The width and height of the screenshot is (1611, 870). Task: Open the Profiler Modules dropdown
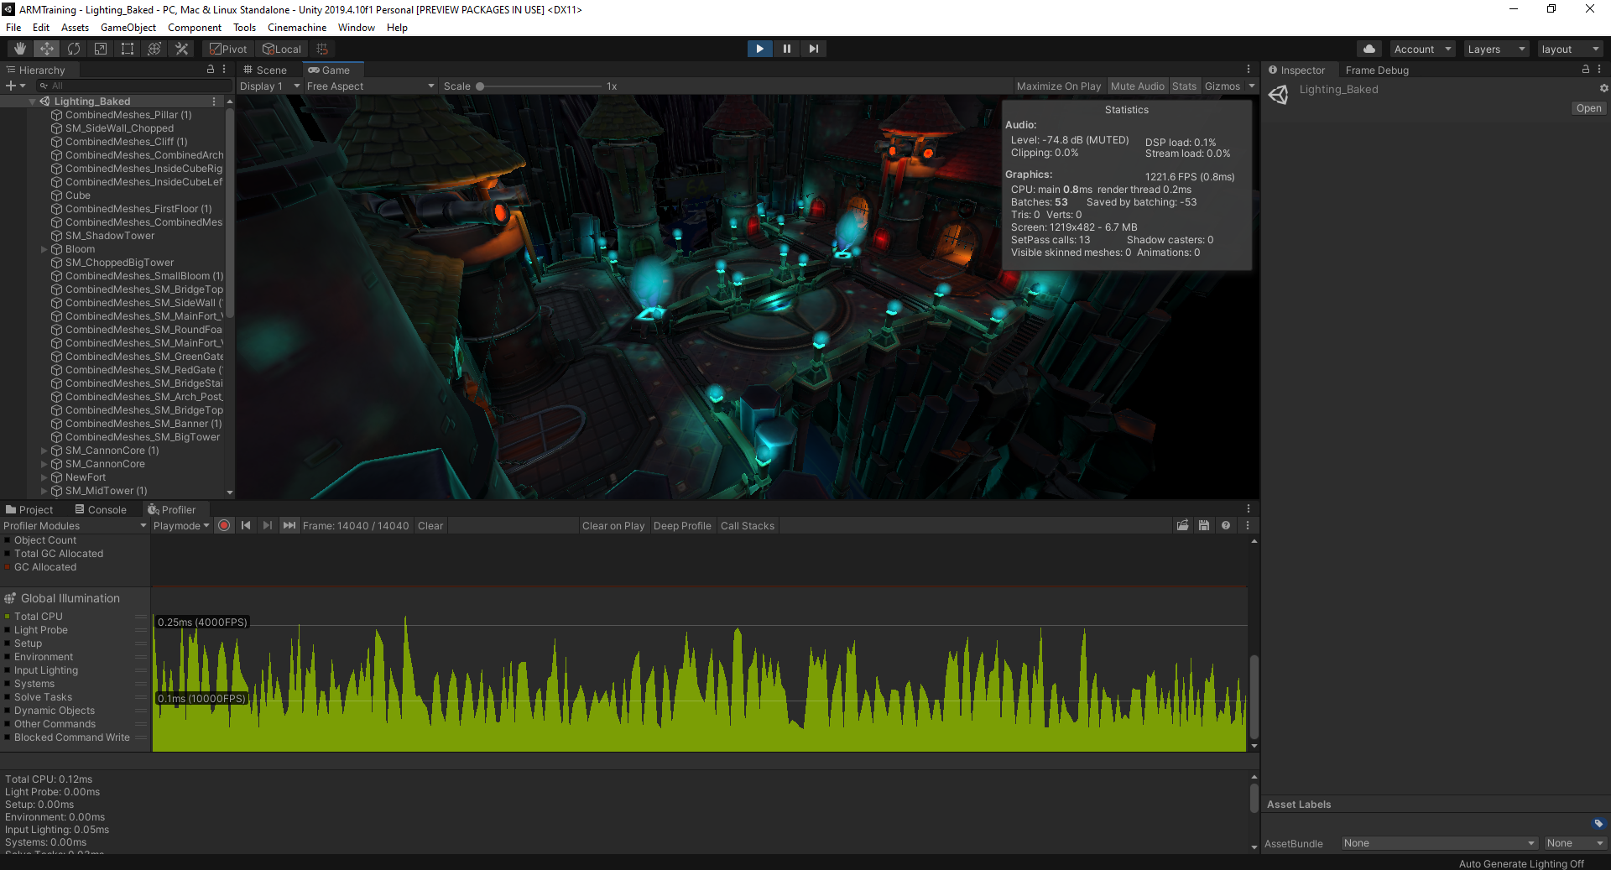pos(74,525)
